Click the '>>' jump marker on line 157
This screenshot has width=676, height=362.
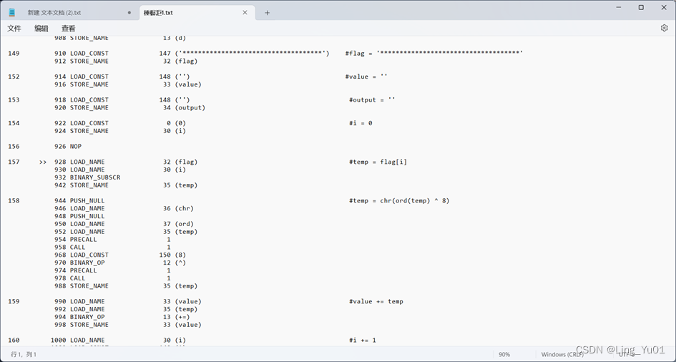[x=43, y=162]
